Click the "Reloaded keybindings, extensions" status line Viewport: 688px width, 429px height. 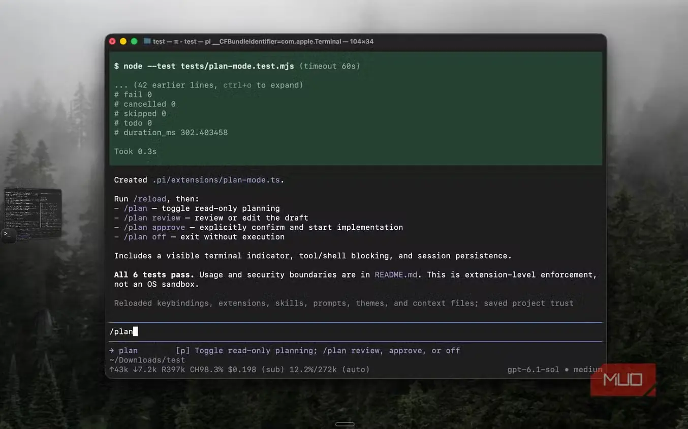(344, 303)
